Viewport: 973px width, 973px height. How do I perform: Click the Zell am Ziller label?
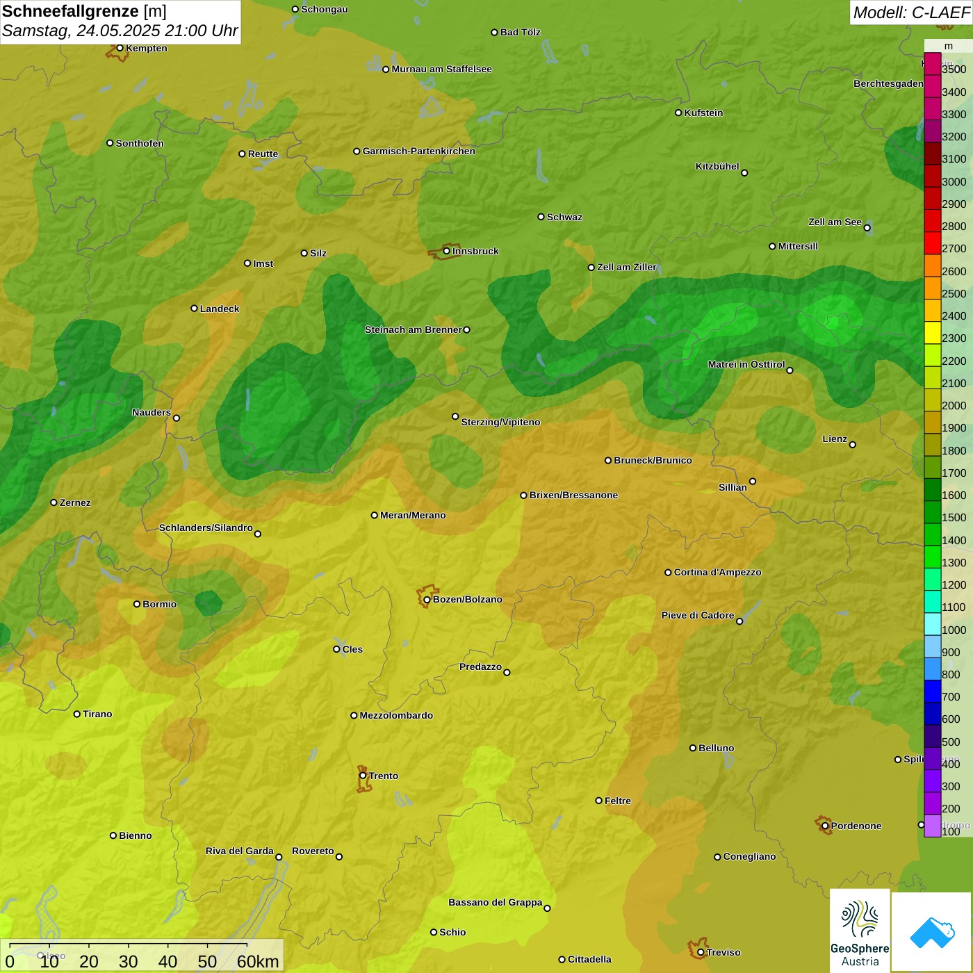click(x=627, y=267)
